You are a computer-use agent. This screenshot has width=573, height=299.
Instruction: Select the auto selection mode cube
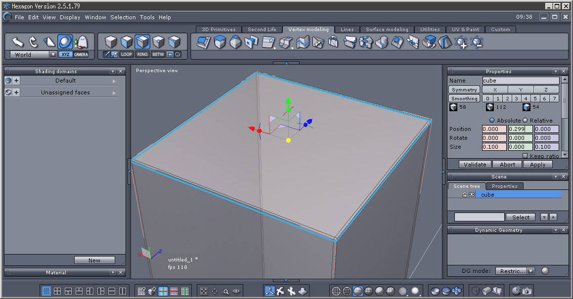[x=175, y=42]
